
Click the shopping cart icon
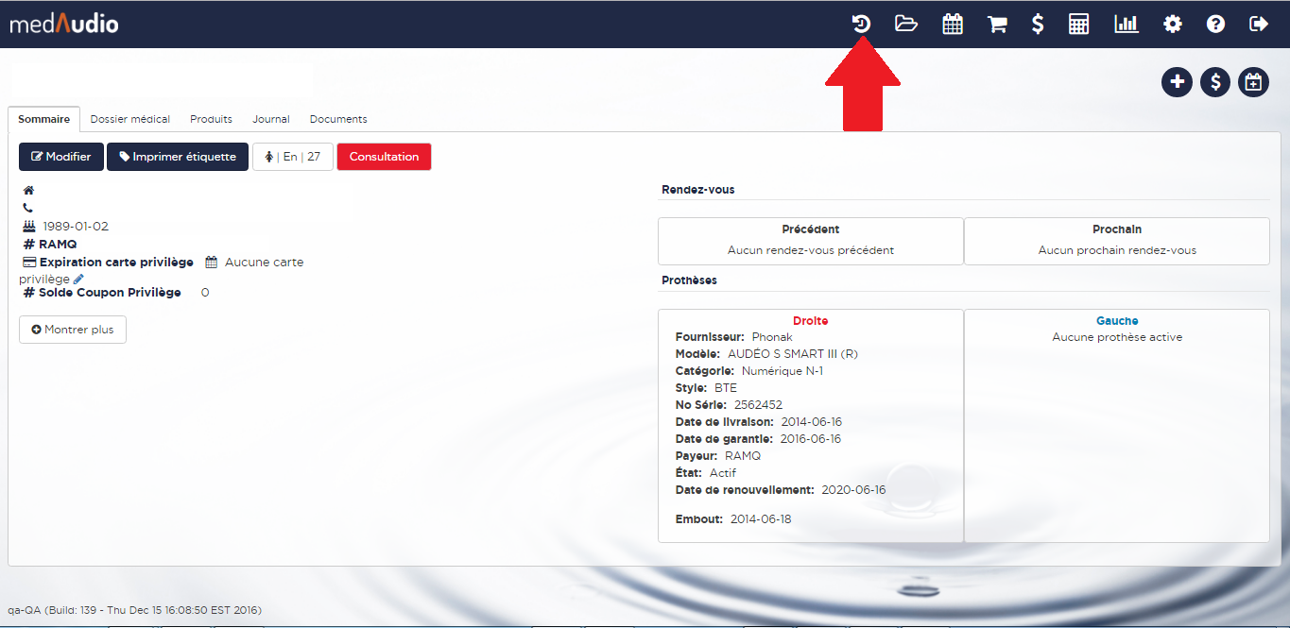tap(997, 25)
